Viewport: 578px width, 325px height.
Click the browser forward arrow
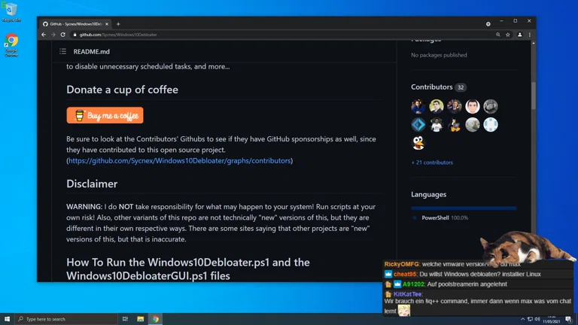click(x=53, y=35)
